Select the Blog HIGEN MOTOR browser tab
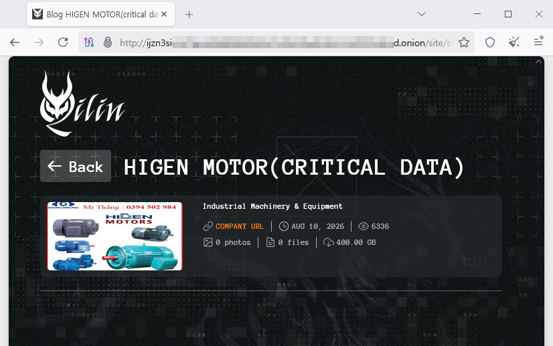 [101, 14]
